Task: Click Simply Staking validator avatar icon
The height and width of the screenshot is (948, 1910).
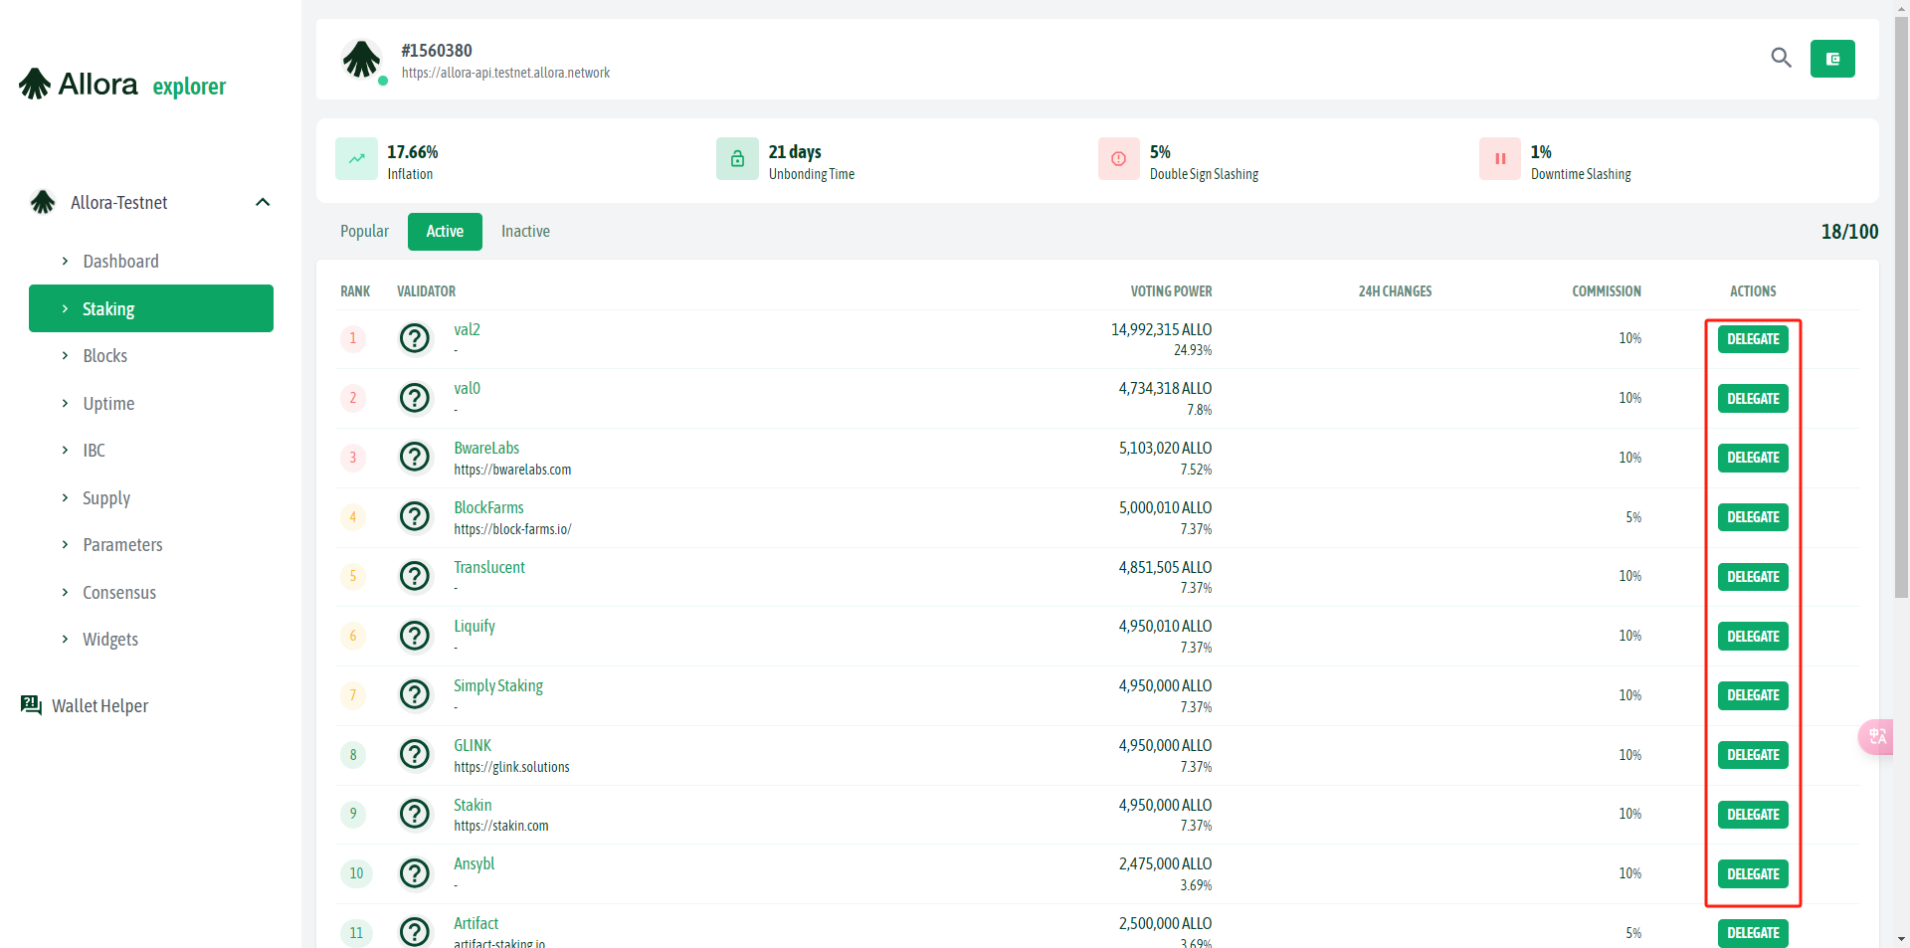Action: tap(415, 694)
